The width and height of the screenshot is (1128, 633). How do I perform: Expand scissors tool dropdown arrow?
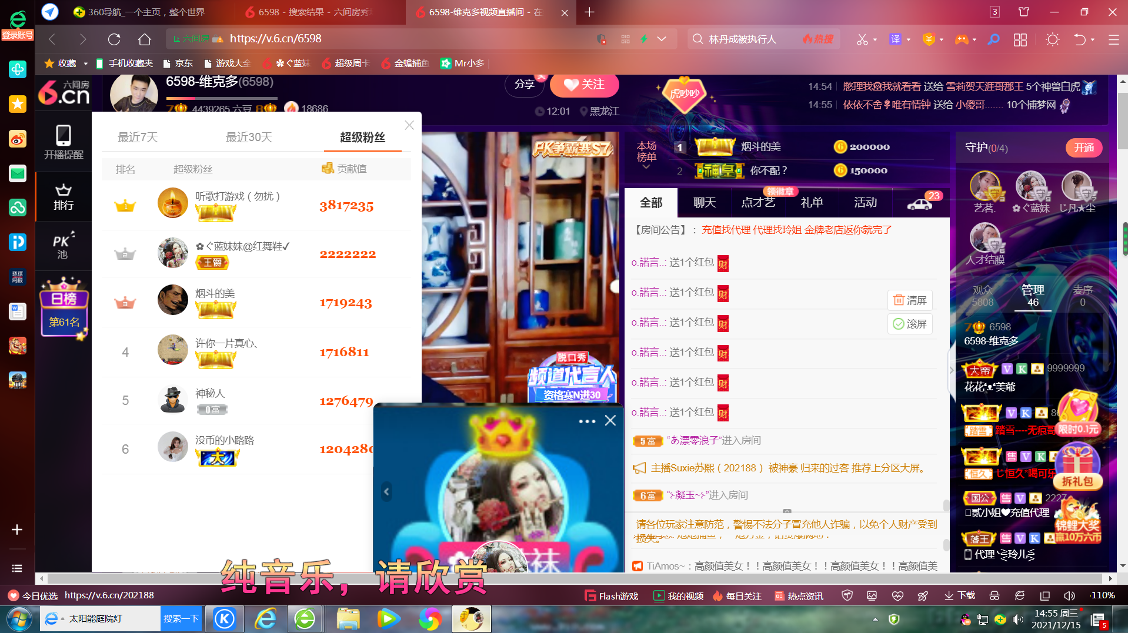point(875,39)
